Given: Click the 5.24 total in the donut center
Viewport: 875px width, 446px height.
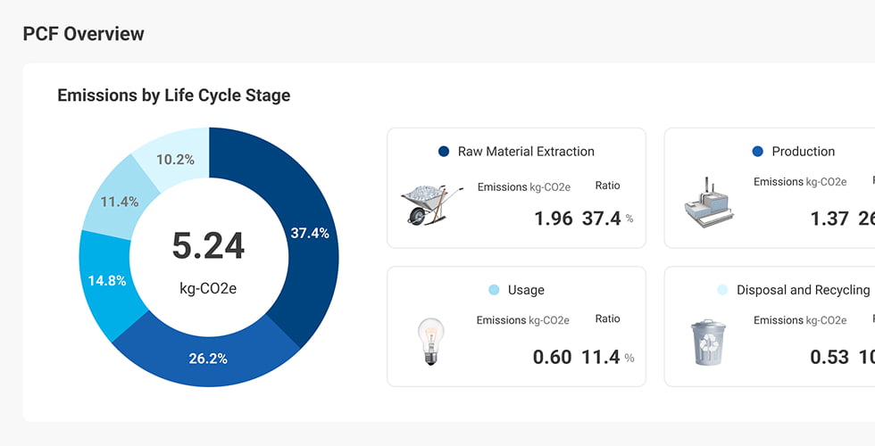Looking at the screenshot, I should click(208, 246).
